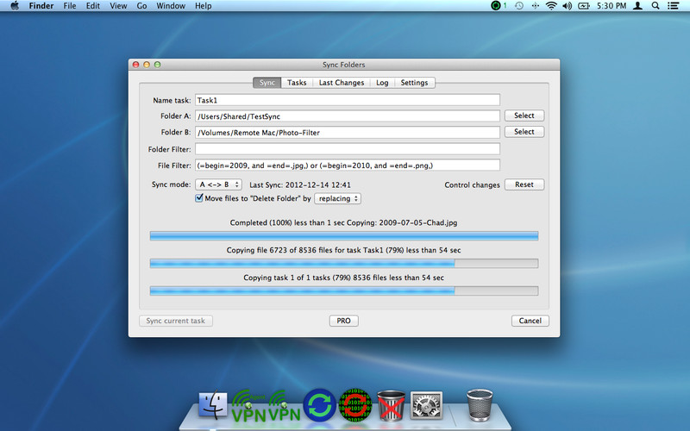Open the Edit menu
This screenshot has width=690, height=431.
pos(93,6)
